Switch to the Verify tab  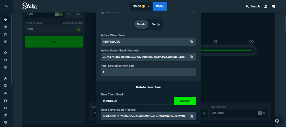click(x=156, y=24)
